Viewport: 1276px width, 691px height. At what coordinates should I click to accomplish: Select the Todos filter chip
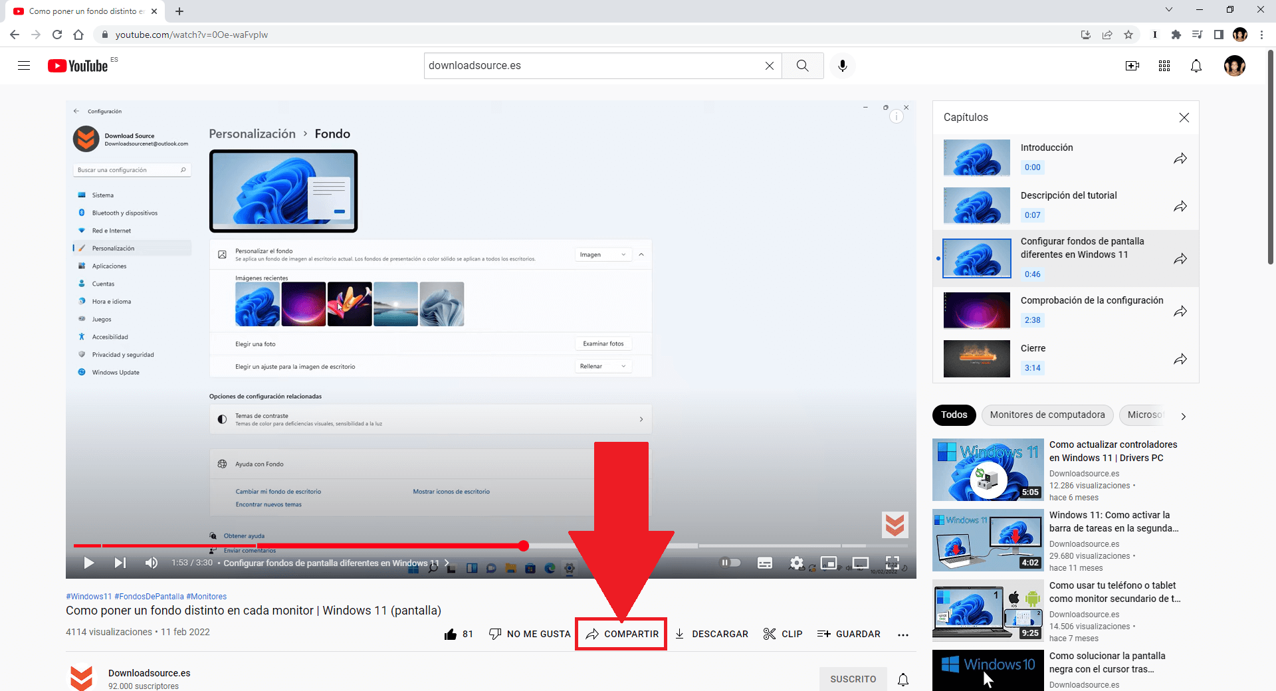[954, 415]
